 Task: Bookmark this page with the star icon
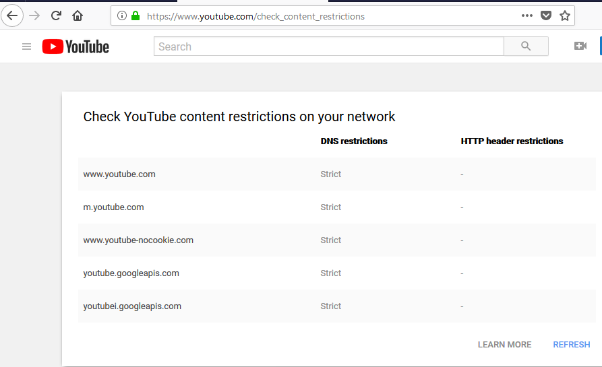[565, 15]
